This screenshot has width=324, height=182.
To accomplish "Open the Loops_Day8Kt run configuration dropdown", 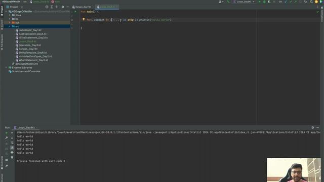I will tap(244, 2).
